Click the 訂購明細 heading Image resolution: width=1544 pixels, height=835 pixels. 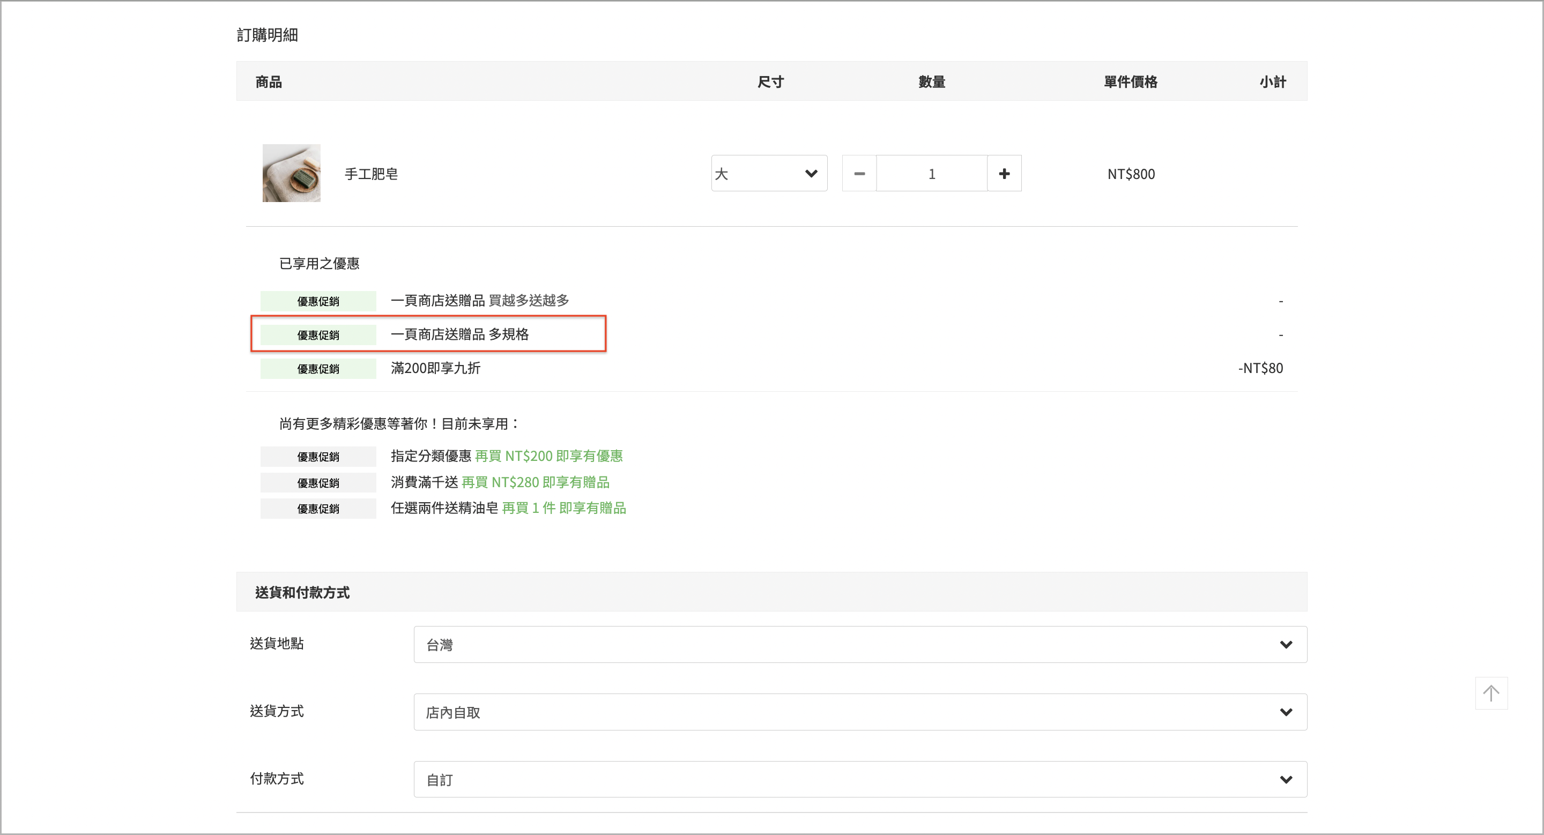click(x=268, y=35)
